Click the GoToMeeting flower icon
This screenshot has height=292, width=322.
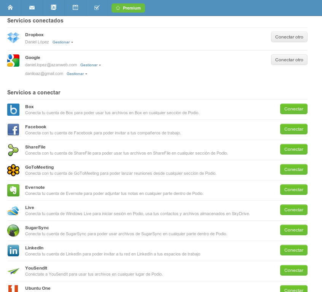[x=13, y=170]
